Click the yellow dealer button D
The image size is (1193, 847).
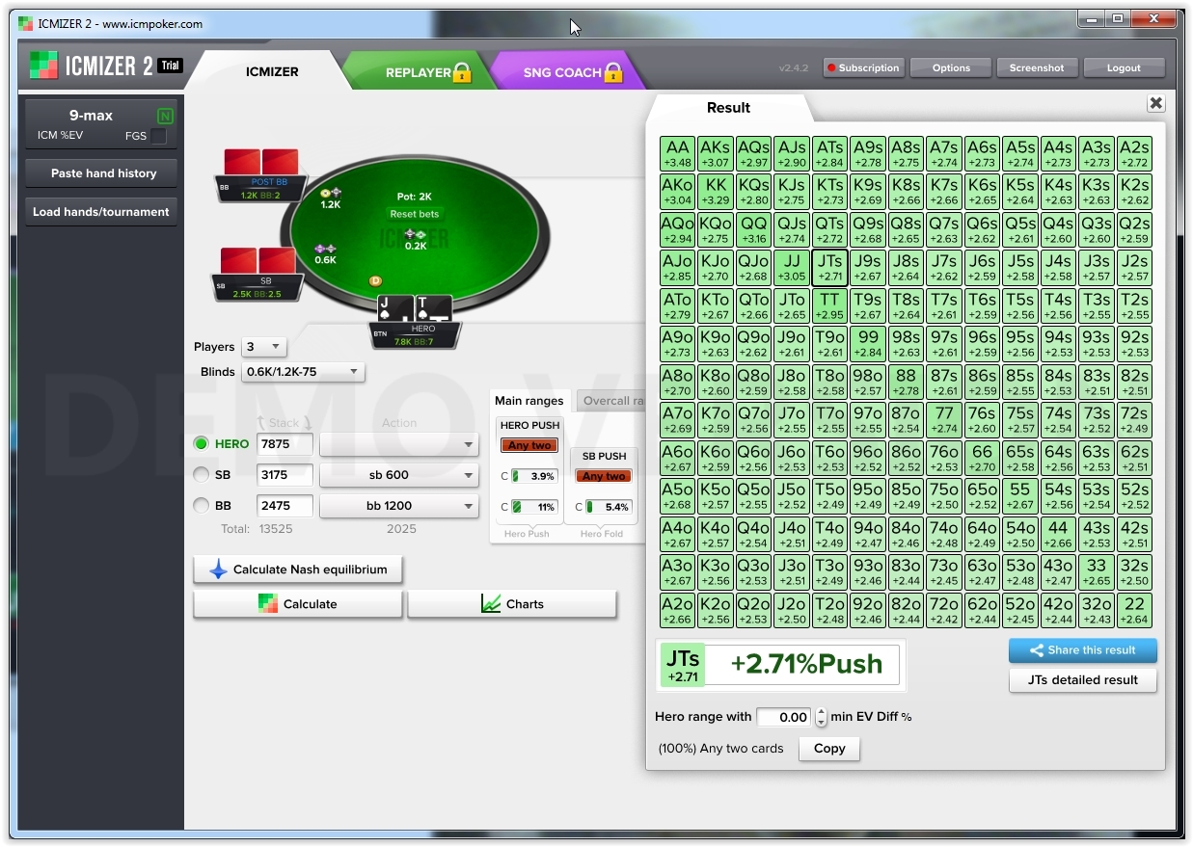click(376, 280)
